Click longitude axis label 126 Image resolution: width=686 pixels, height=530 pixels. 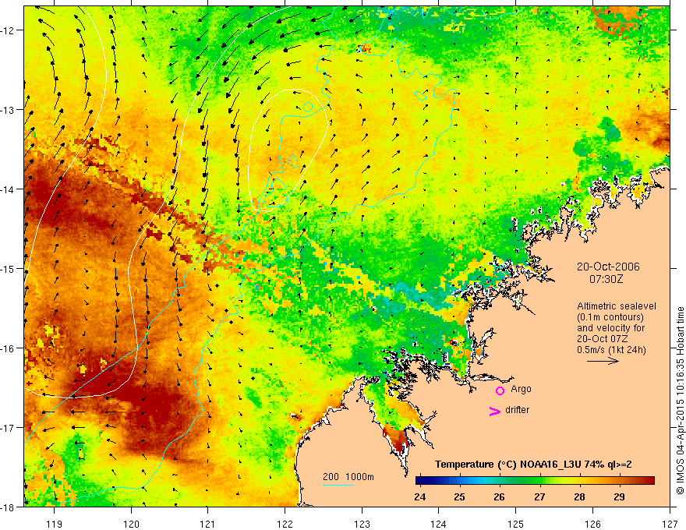(x=592, y=524)
